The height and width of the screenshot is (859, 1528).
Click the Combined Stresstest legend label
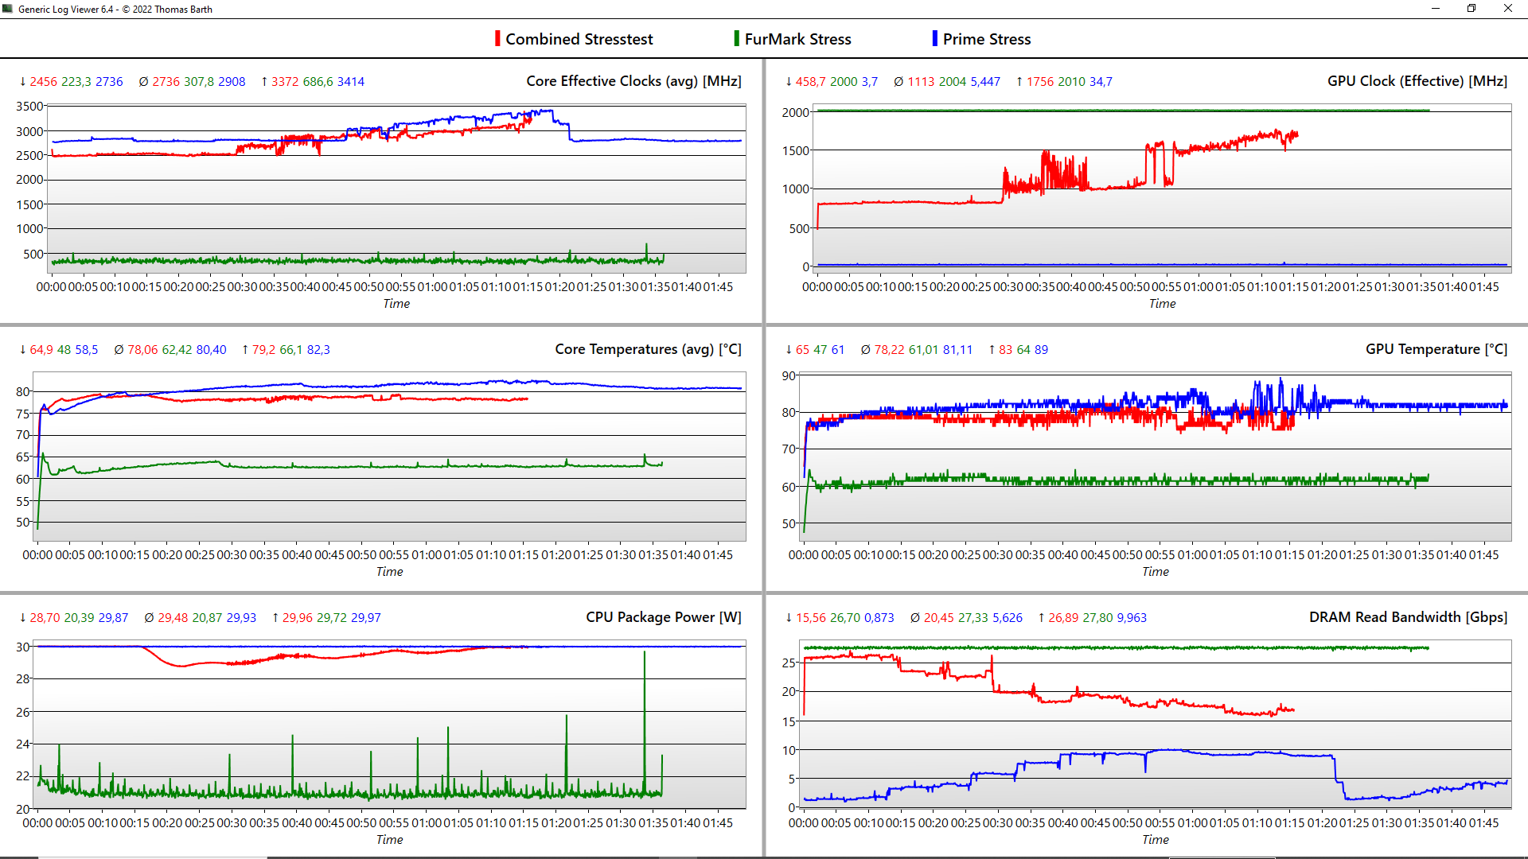[579, 39]
